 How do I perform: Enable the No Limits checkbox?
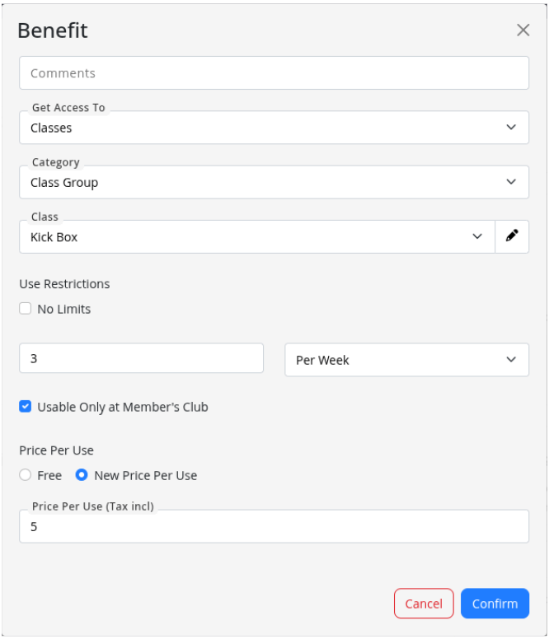pos(26,310)
